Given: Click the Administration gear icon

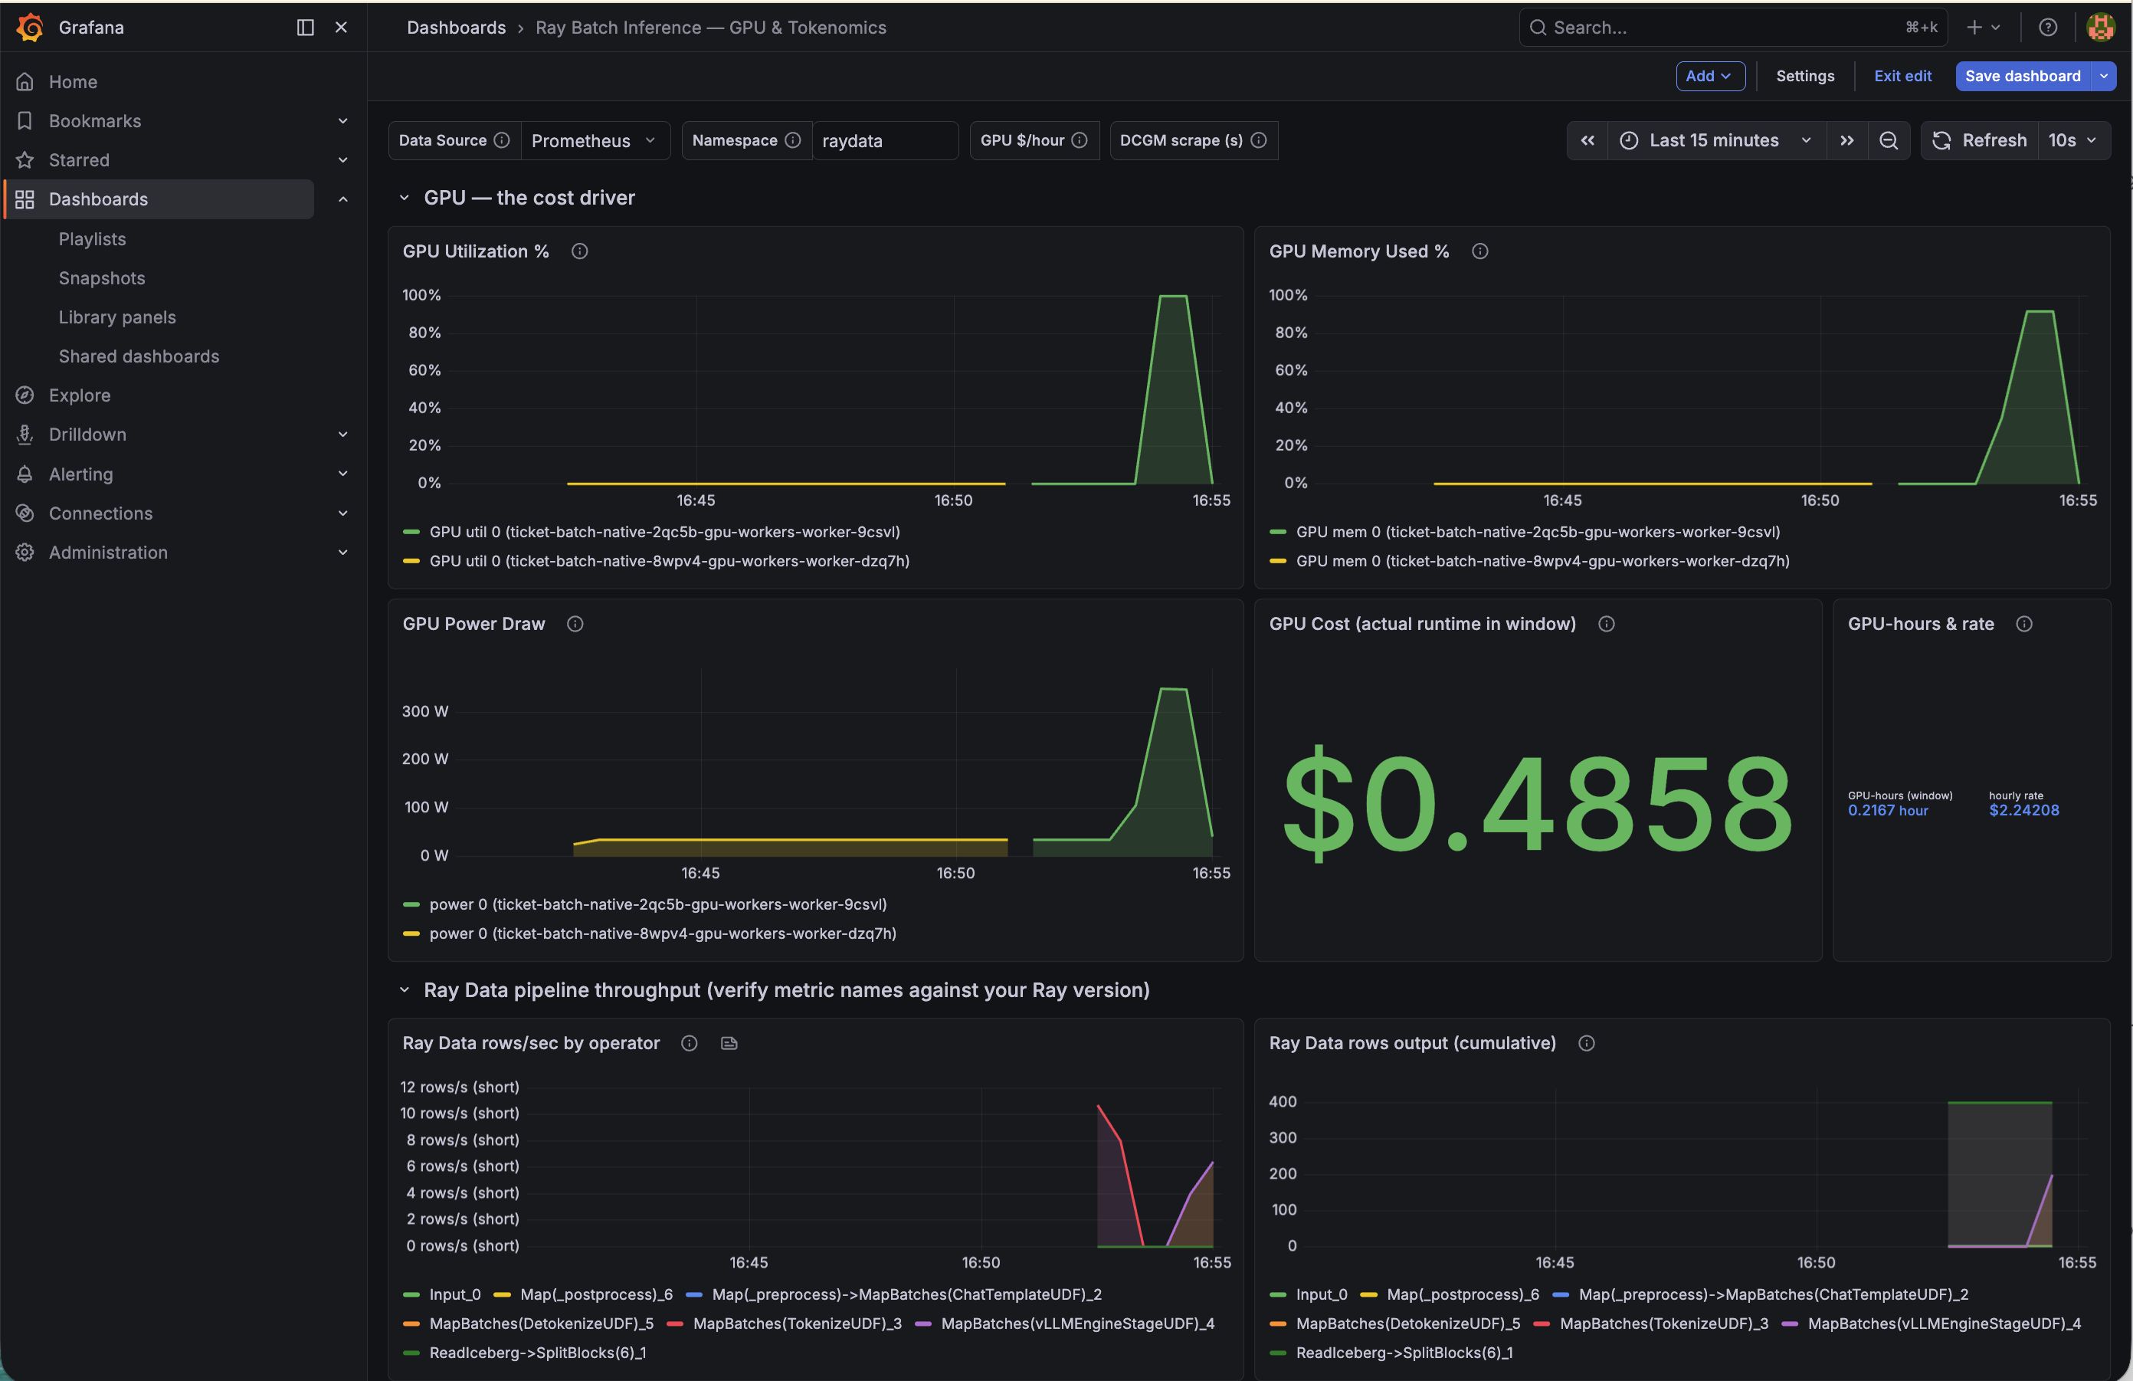Looking at the screenshot, I should pyautogui.click(x=25, y=553).
